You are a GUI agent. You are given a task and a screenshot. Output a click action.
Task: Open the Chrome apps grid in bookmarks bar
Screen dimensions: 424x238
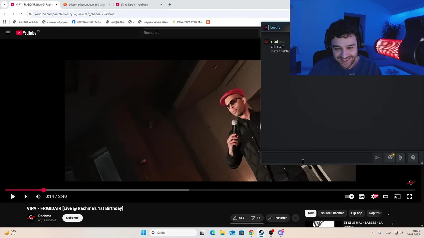click(x=4, y=22)
